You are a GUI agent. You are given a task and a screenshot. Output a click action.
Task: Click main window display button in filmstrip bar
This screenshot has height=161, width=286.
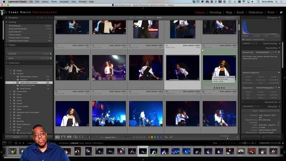point(4,143)
